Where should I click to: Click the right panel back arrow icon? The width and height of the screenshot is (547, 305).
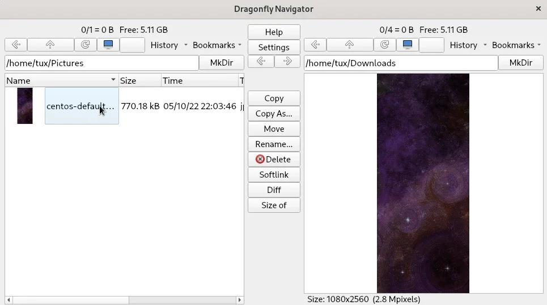click(x=315, y=45)
